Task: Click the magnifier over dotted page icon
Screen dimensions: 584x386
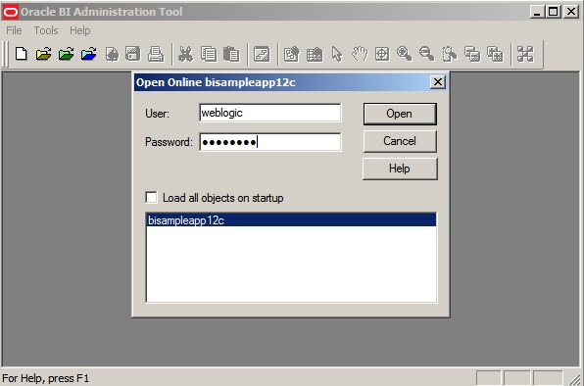Action: [x=450, y=54]
